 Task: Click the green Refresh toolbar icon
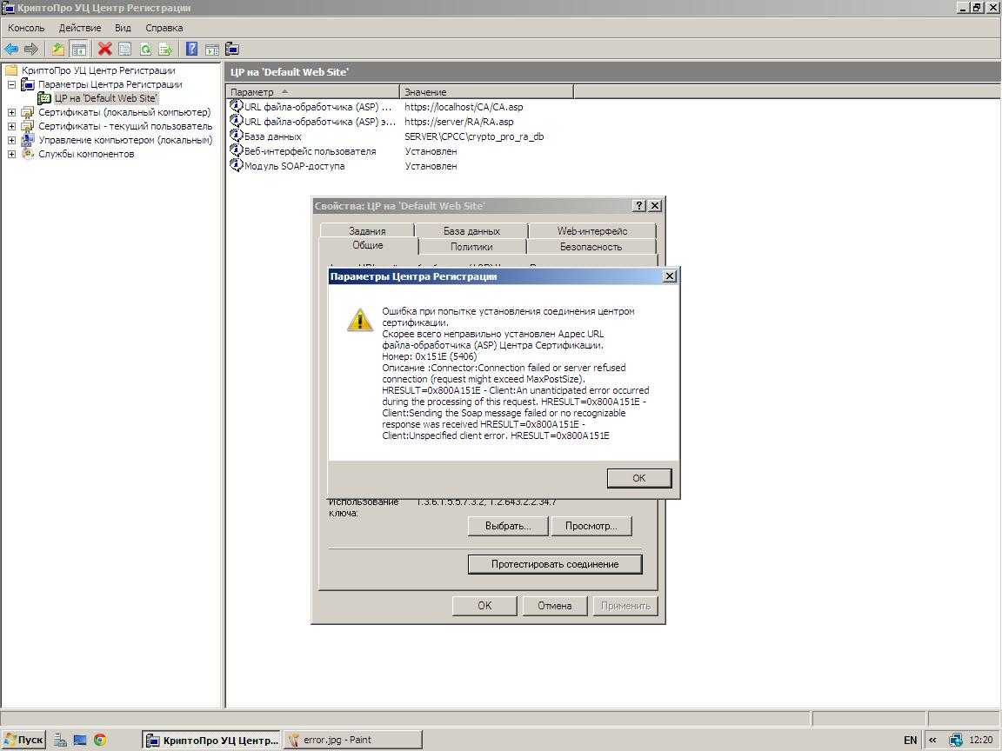(x=146, y=49)
